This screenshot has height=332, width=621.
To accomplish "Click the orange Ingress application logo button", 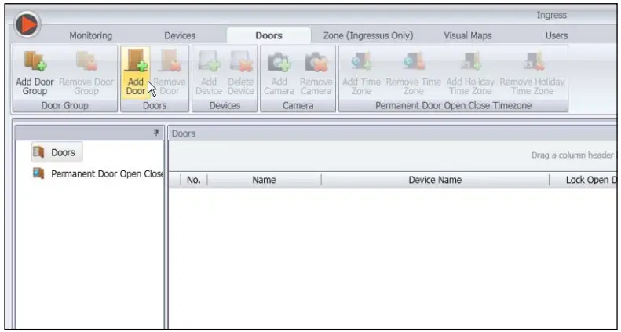I will (27, 24).
